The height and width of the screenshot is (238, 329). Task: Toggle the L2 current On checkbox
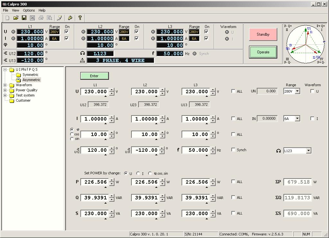(137, 38)
